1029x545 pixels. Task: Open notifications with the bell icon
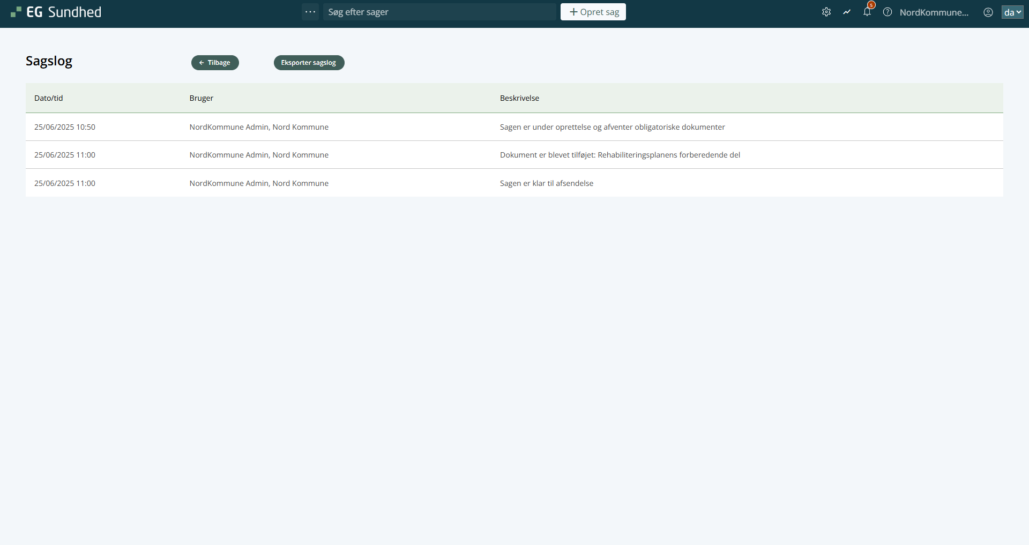pos(867,12)
